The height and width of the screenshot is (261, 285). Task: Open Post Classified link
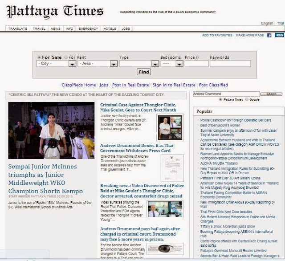point(213,85)
